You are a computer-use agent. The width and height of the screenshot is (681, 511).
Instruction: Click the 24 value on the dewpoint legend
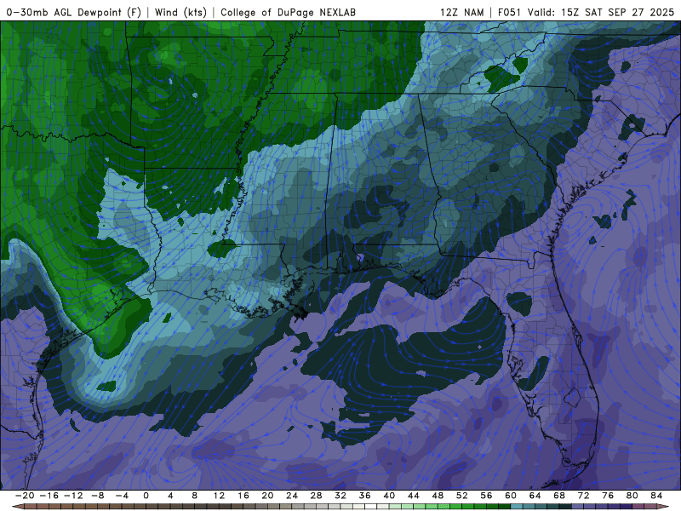292,496
